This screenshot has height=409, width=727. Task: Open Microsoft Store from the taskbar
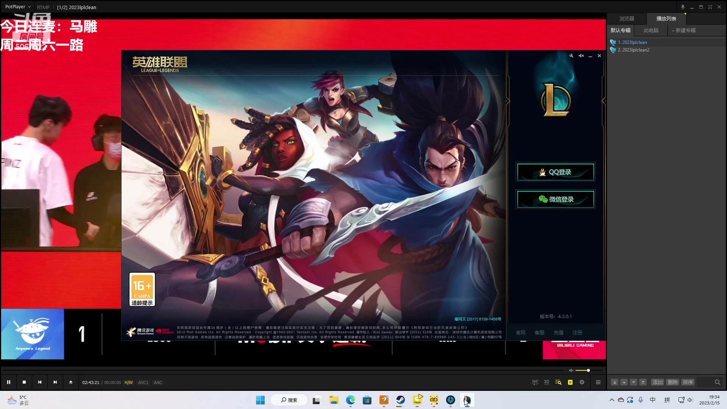(x=367, y=400)
